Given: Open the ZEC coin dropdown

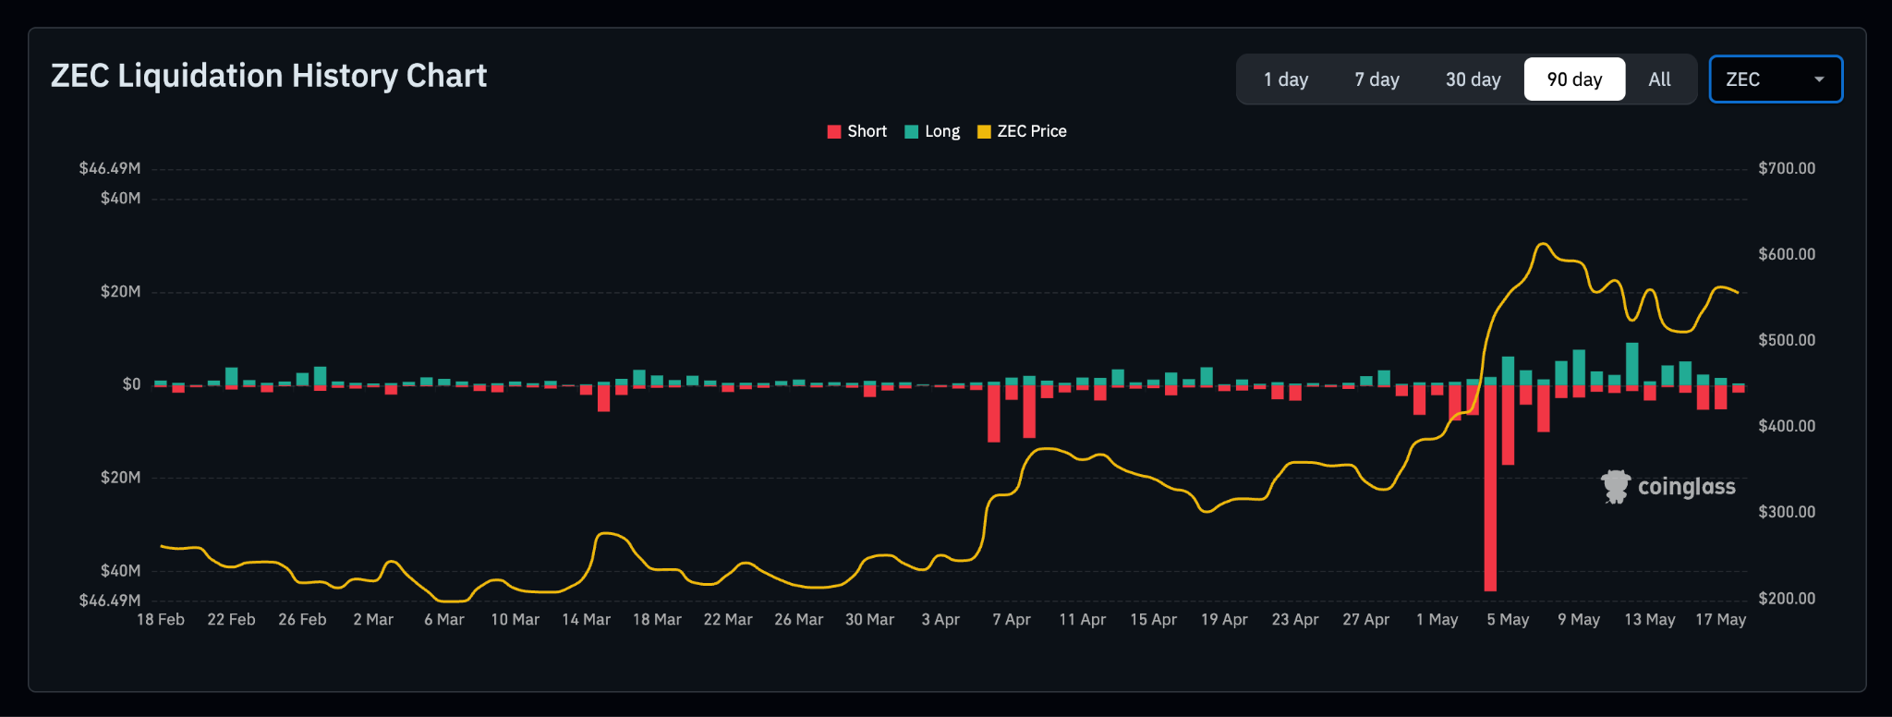Looking at the screenshot, I should coord(1776,79).
